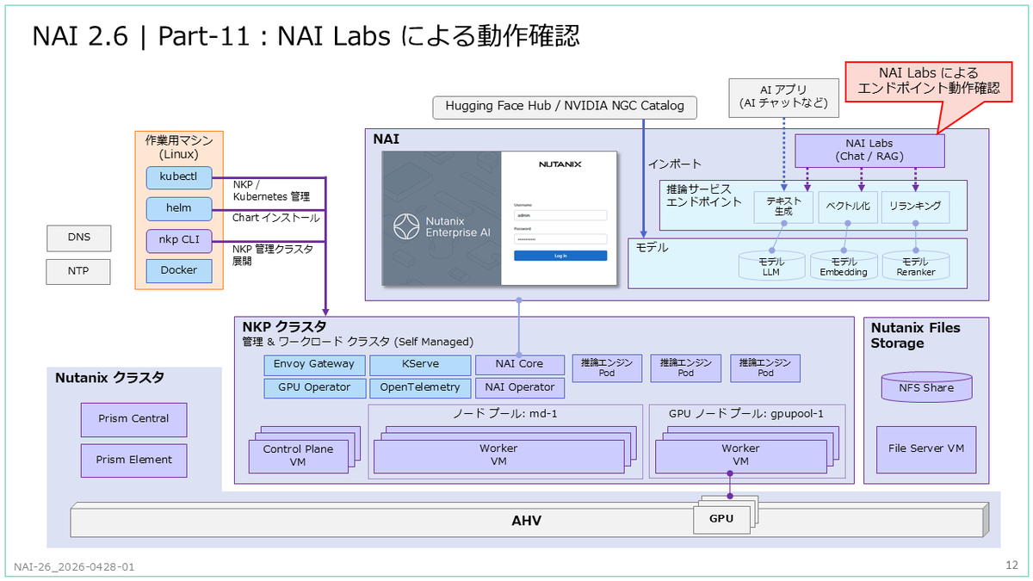Click the リランキング endpoint box
Screen dimensions: 1033x581
(x=915, y=207)
